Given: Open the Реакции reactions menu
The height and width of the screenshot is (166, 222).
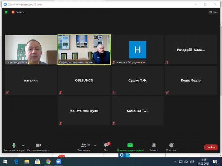Looking at the screenshot, I should pyautogui.click(x=171, y=147).
